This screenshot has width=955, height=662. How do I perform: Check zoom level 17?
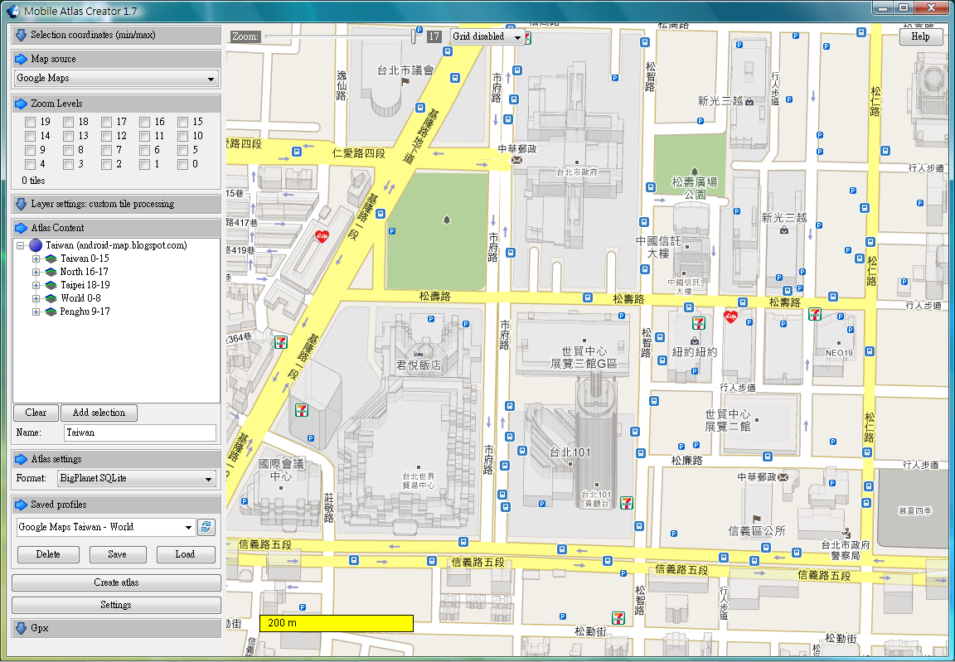pyautogui.click(x=107, y=122)
